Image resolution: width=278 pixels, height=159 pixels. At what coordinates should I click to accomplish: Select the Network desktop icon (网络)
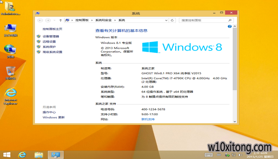(11, 51)
